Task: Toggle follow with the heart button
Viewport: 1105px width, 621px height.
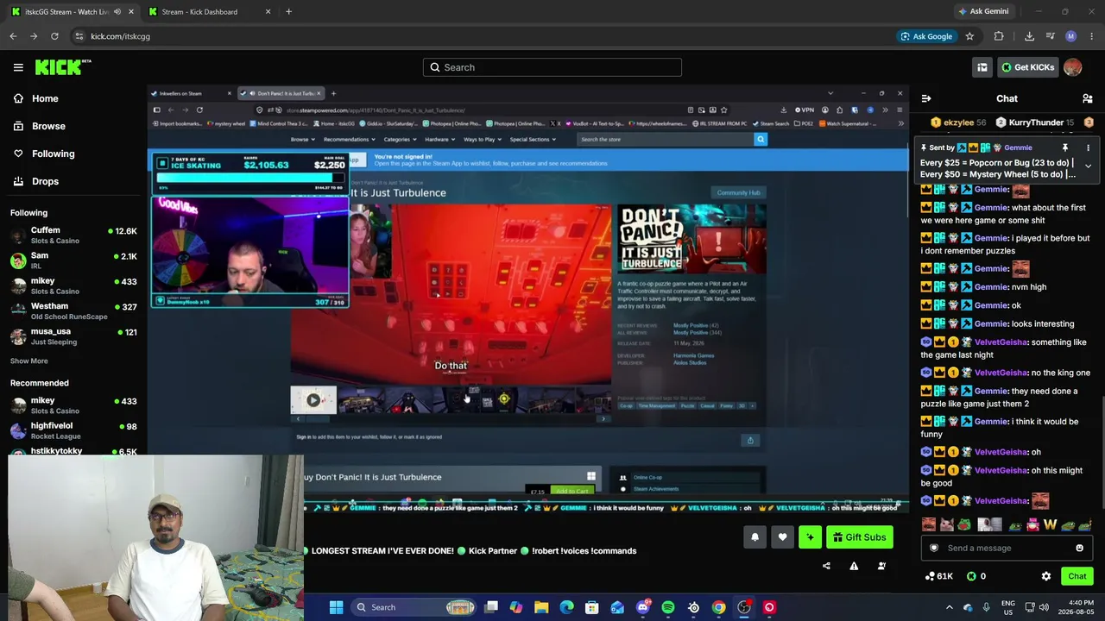Action: pyautogui.click(x=782, y=537)
